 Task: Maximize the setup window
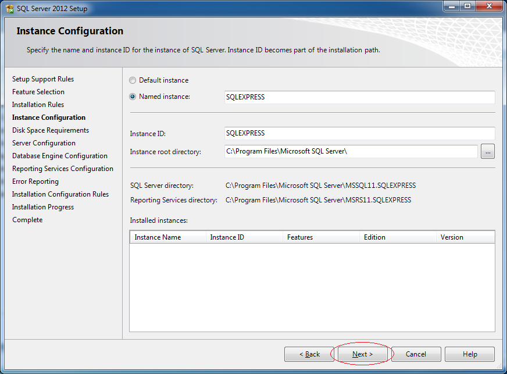[467, 6]
